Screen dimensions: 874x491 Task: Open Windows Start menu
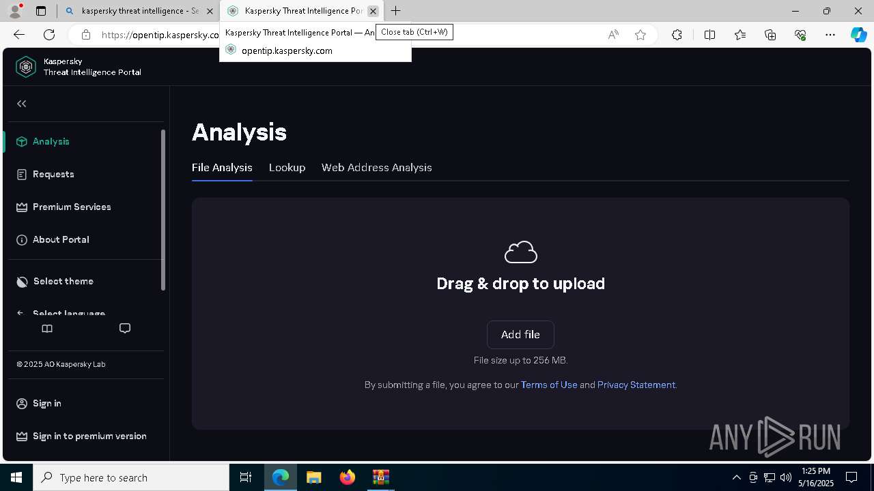(x=16, y=477)
